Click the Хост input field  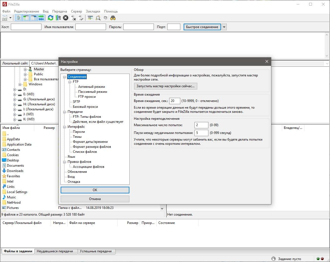click(x=26, y=27)
